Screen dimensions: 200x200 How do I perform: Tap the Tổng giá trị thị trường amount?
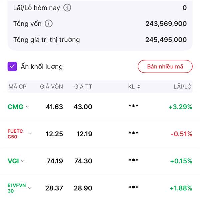click(166, 40)
